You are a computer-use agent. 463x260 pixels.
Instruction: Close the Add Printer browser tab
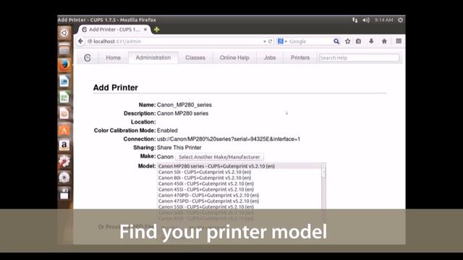(145, 30)
